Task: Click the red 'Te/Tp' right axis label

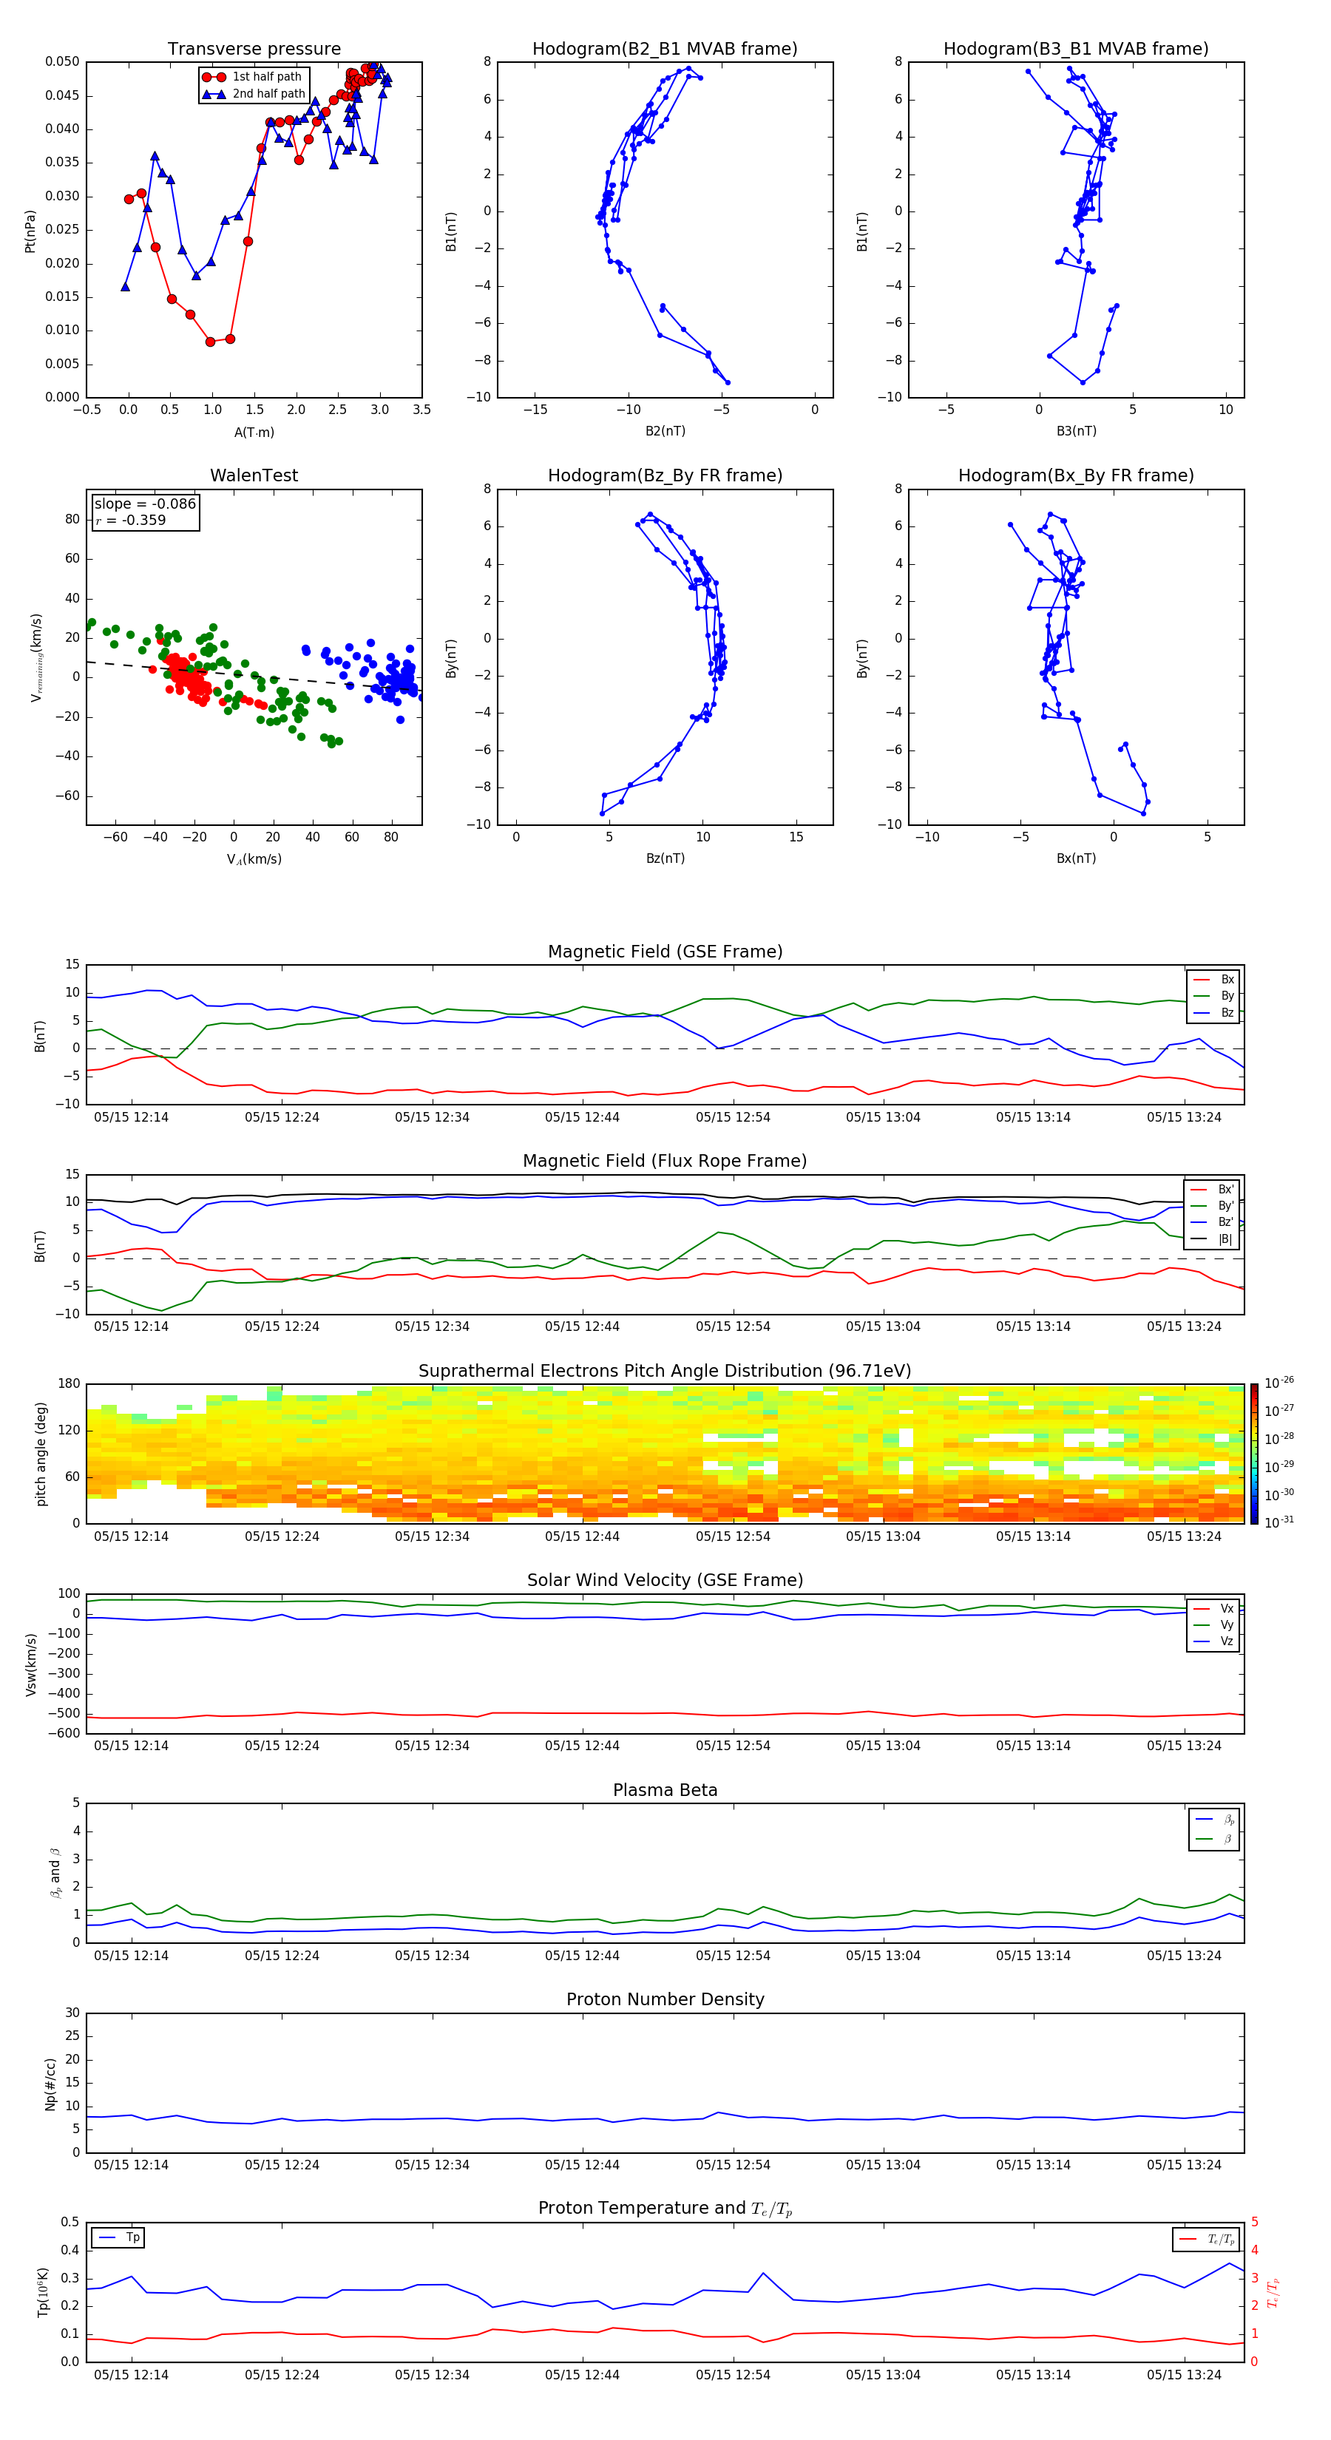Action: click(x=1273, y=2292)
